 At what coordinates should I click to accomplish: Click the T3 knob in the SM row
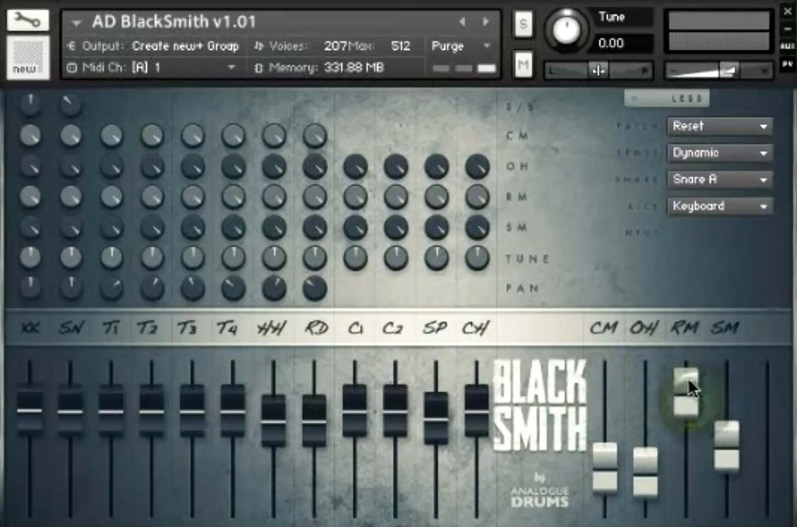pos(193,228)
